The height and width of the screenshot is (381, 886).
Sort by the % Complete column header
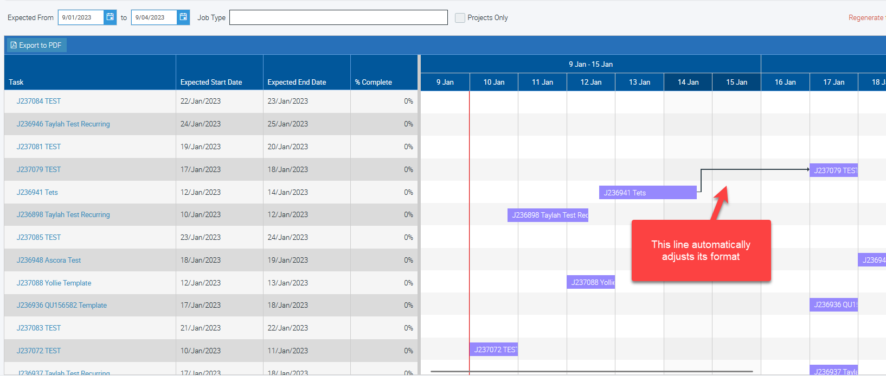[x=373, y=82]
